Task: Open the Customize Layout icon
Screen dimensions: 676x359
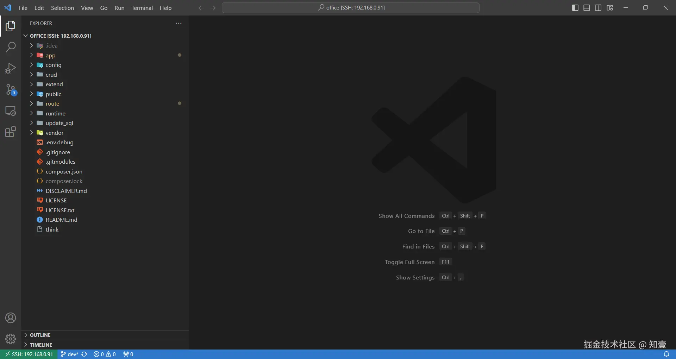Action: pyautogui.click(x=610, y=8)
